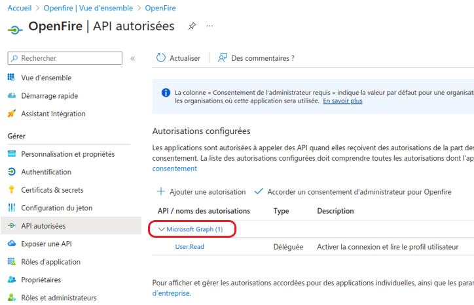The width and height of the screenshot is (474, 305).
Task: Click the Description column header
Action: tap(335, 211)
